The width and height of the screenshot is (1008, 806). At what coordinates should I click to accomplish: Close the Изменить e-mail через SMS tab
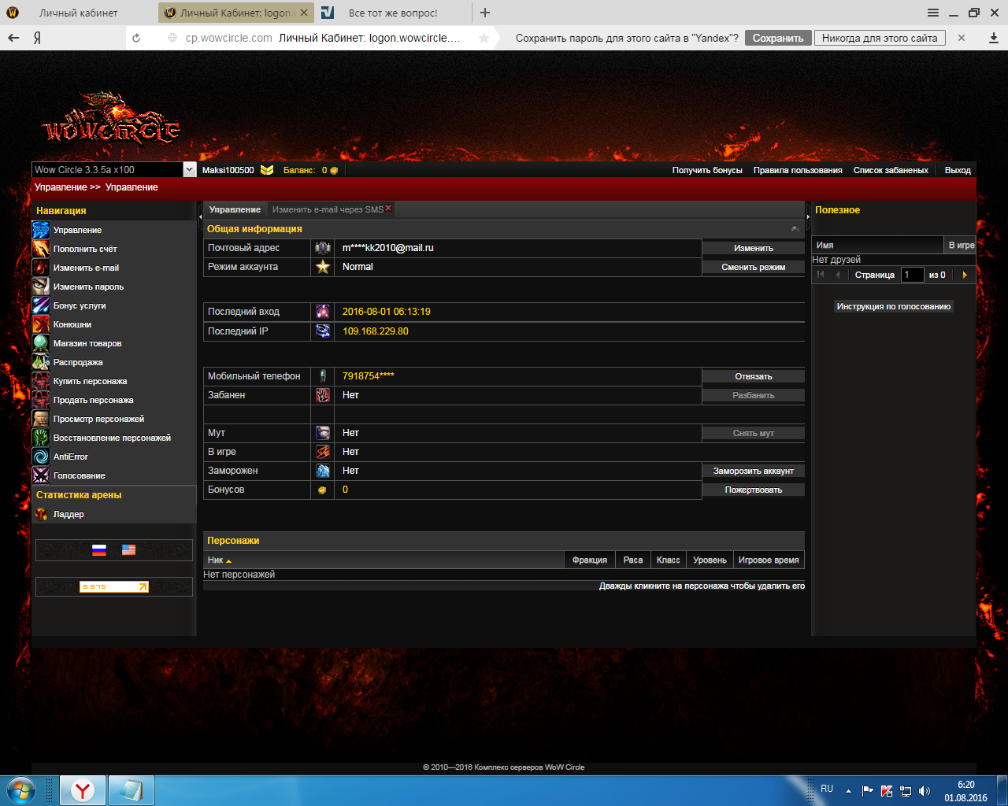(388, 209)
